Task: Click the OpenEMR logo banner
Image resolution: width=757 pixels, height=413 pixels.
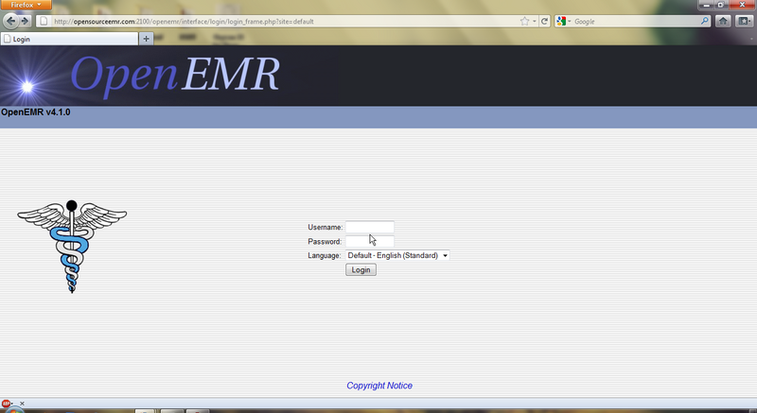Action: (175, 76)
